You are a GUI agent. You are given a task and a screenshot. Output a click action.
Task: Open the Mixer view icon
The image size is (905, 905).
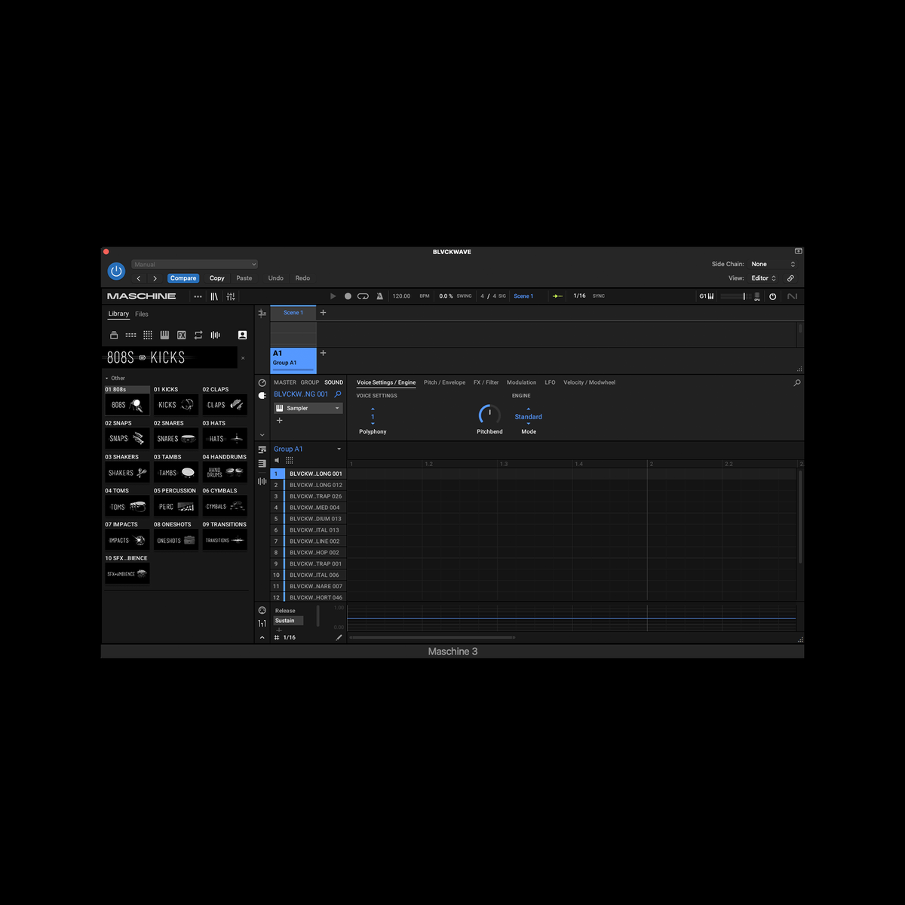(231, 296)
